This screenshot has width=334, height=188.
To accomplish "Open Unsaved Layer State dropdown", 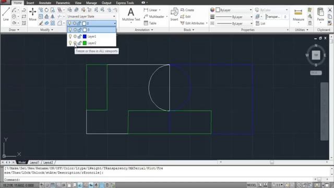I will pyautogui.click(x=91, y=16).
